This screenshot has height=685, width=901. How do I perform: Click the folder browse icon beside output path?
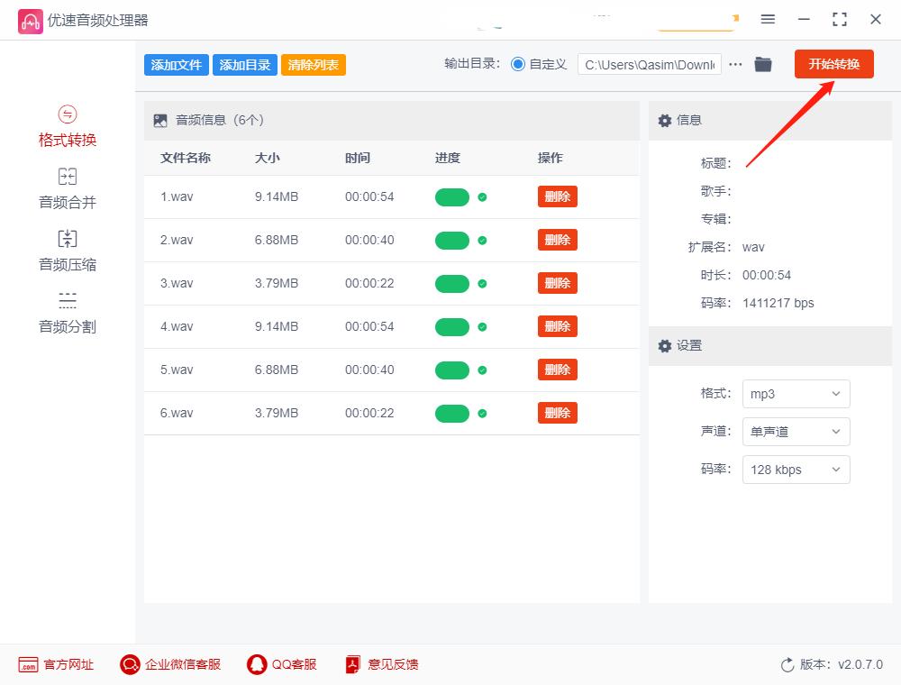(x=762, y=64)
